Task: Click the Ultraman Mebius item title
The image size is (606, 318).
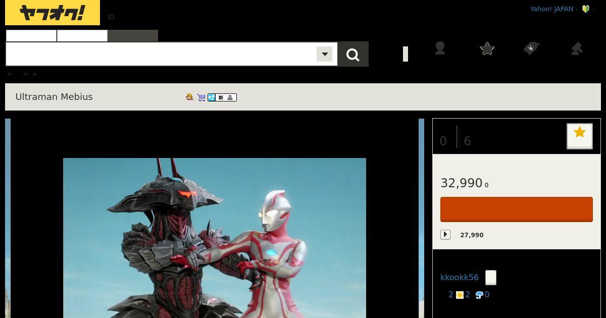Action: coord(54,97)
